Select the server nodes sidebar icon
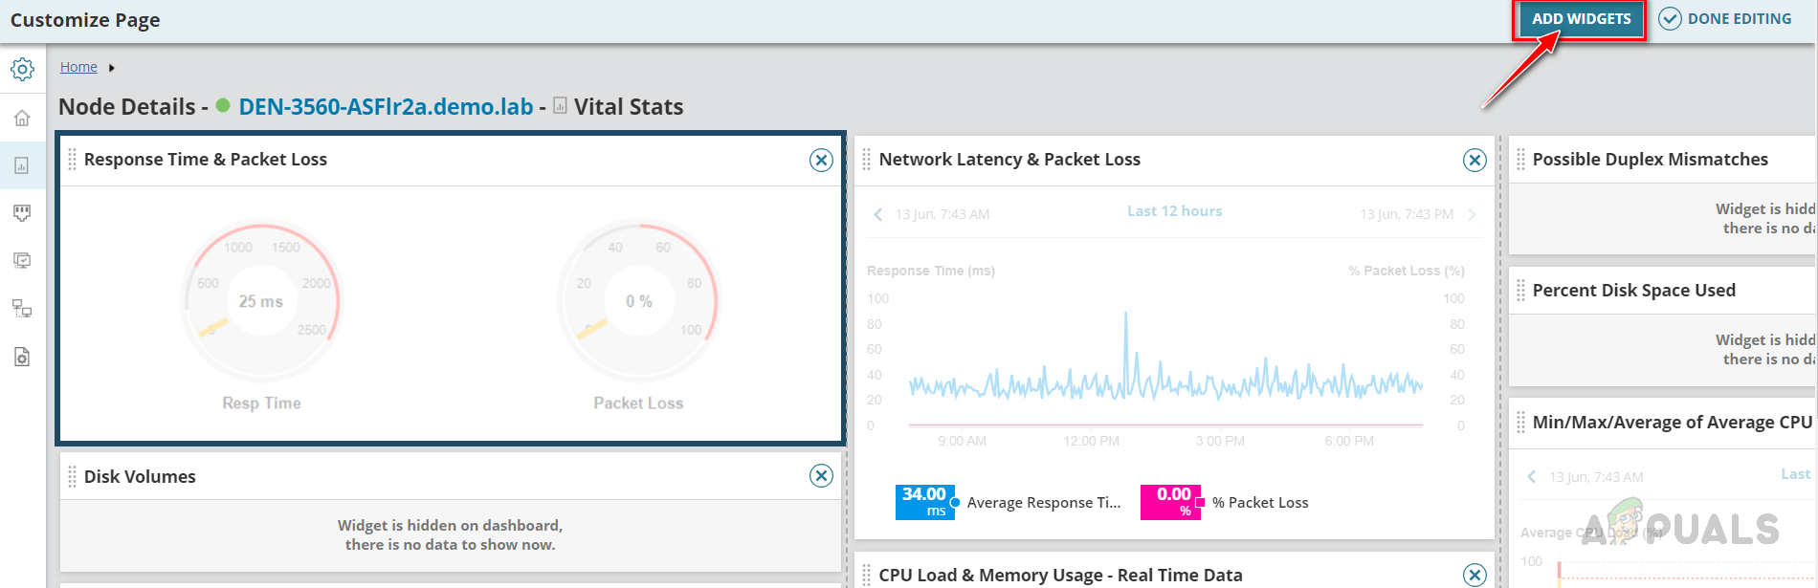This screenshot has width=1818, height=588. (x=22, y=308)
